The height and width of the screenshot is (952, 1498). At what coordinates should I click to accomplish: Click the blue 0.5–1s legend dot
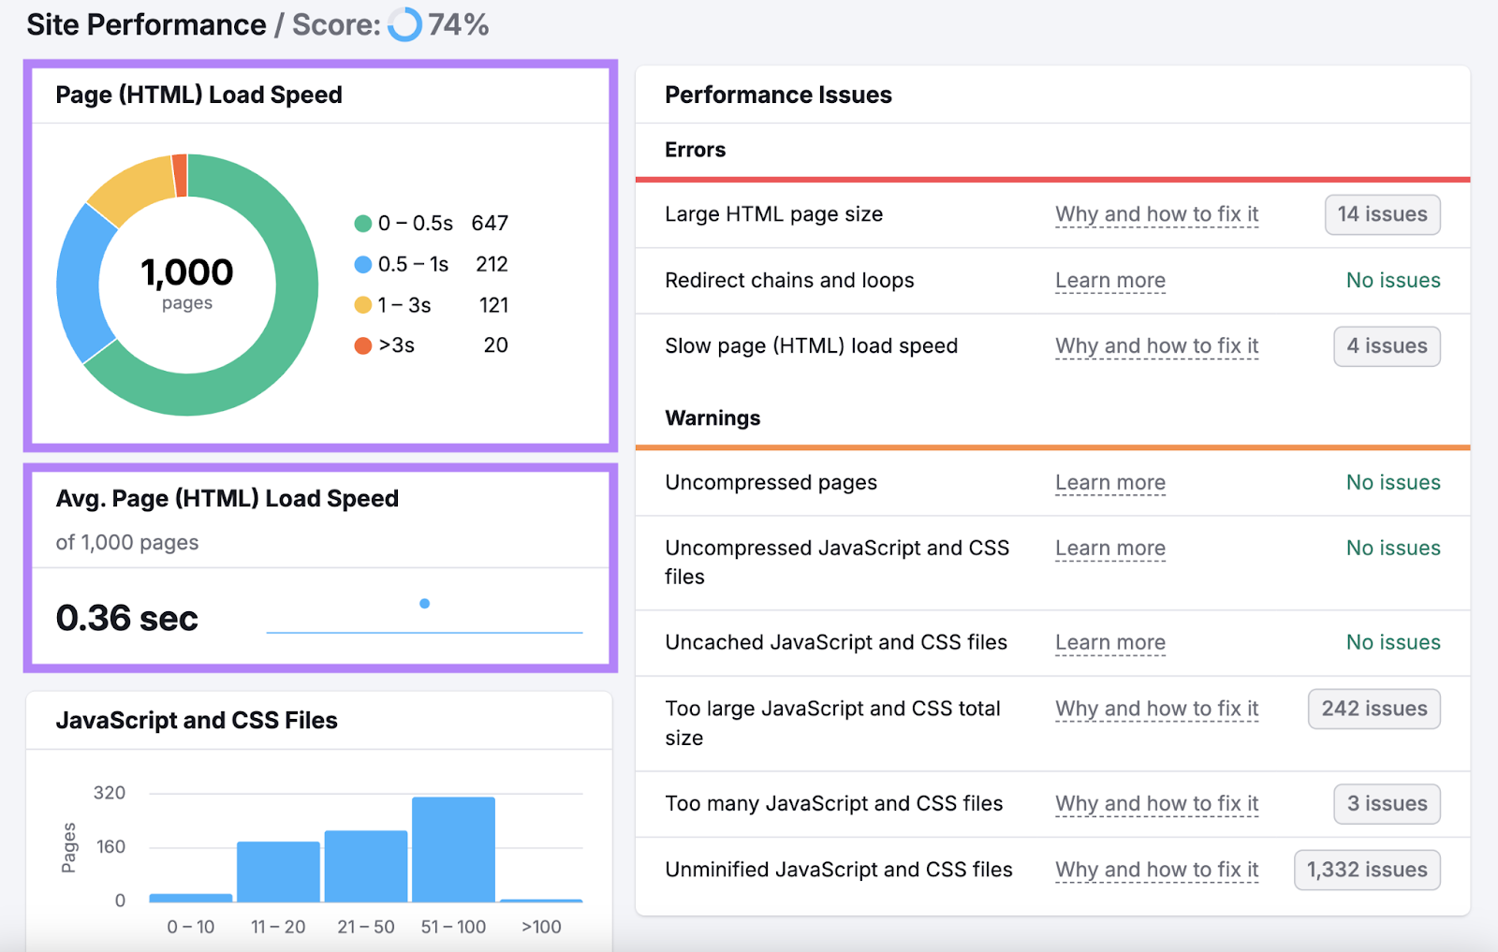pos(362,264)
